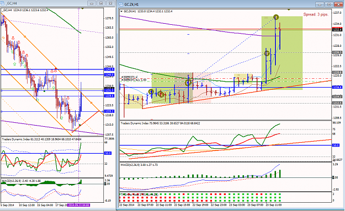The image size is (345, 211).
Task: Click the chart shift triangle in the GC.Z4,H1 chart
Action: pyautogui.click(x=289, y=10)
